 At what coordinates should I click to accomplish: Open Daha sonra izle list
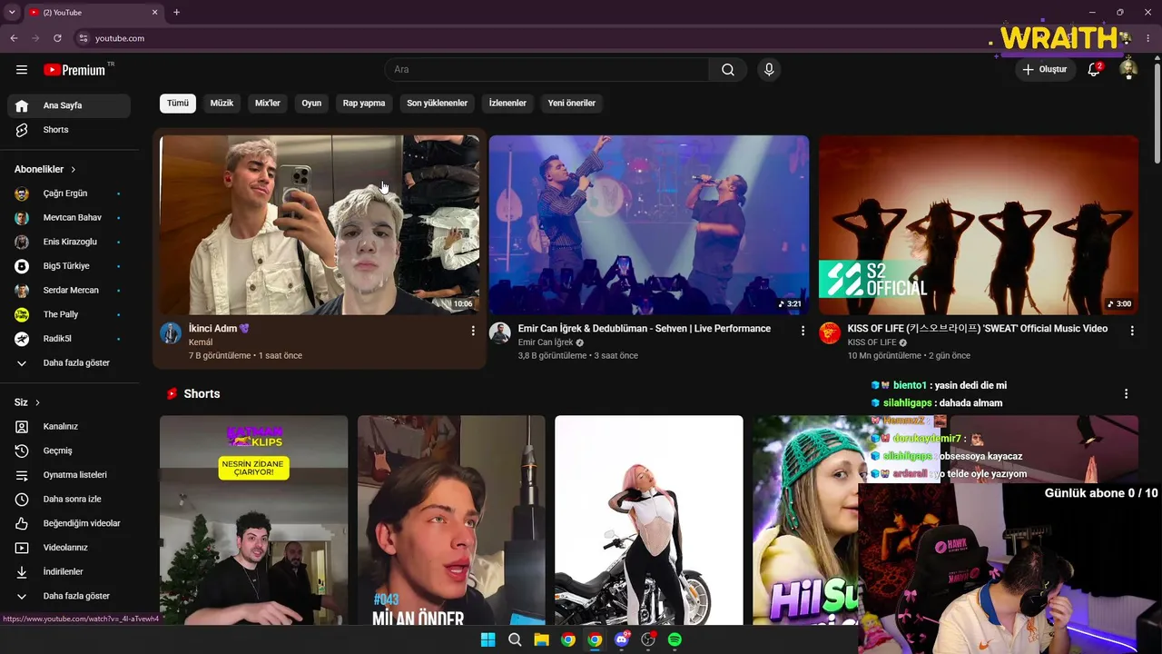69,500
